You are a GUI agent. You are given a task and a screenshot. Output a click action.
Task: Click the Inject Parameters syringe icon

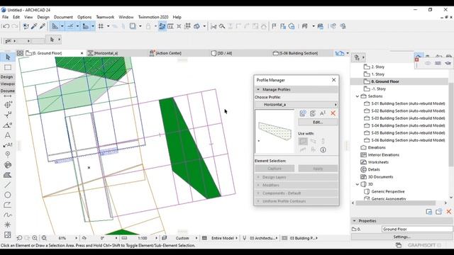(x=43, y=26)
